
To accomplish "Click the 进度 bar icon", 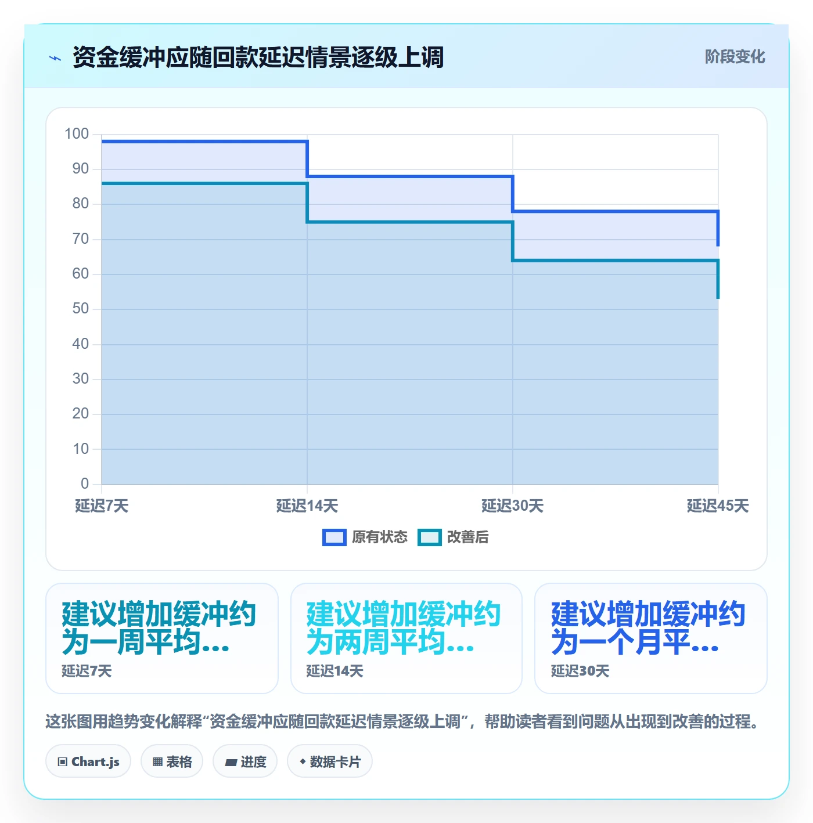I will tap(231, 762).
